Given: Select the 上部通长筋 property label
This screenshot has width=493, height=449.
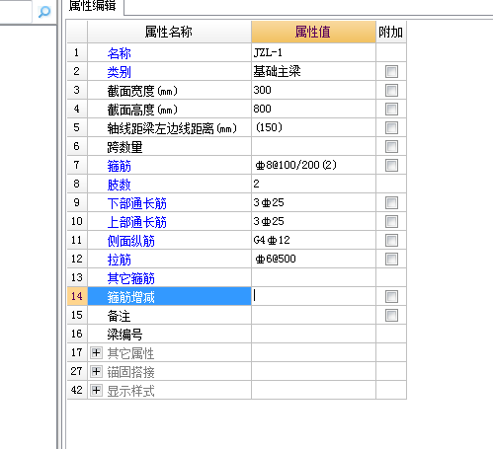Looking at the screenshot, I should 137,222.
